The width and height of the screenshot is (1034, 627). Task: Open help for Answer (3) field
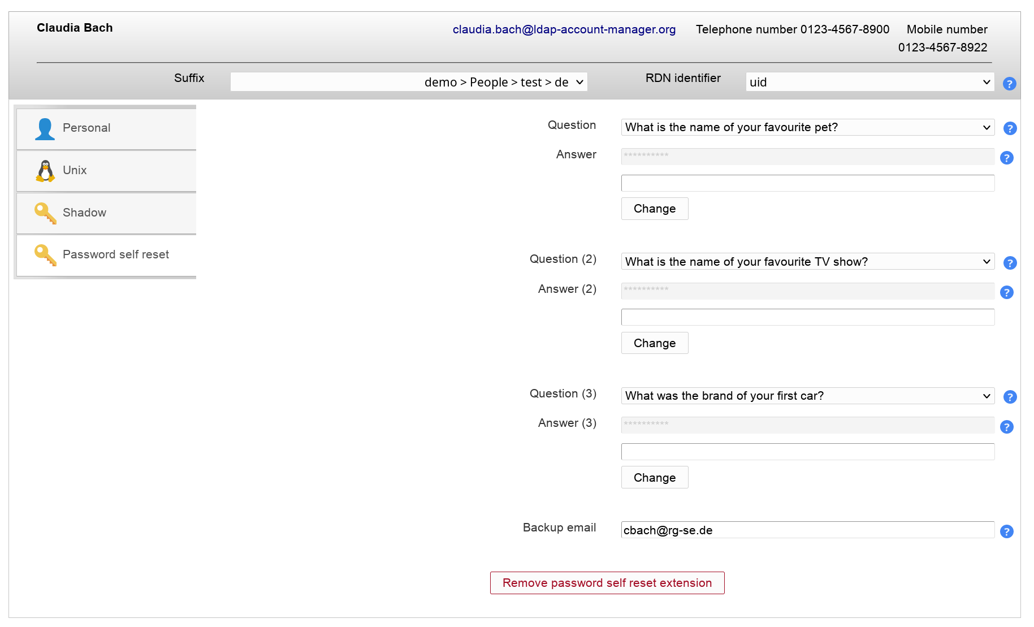pyautogui.click(x=1006, y=427)
